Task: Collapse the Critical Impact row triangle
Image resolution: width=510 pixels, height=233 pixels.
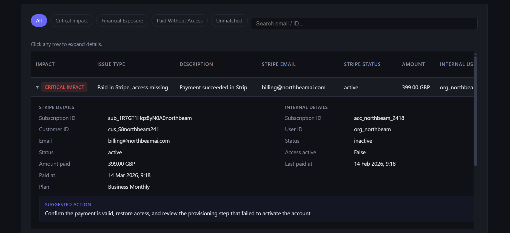Action: [37, 87]
